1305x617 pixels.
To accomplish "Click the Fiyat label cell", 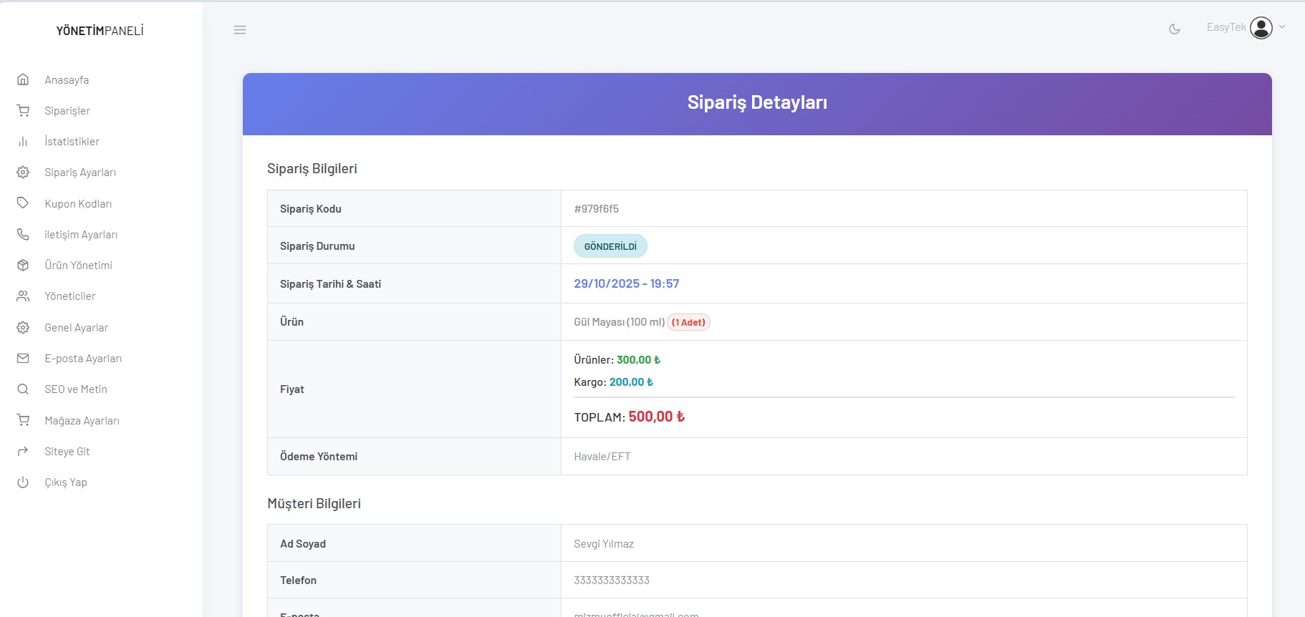I will 414,389.
